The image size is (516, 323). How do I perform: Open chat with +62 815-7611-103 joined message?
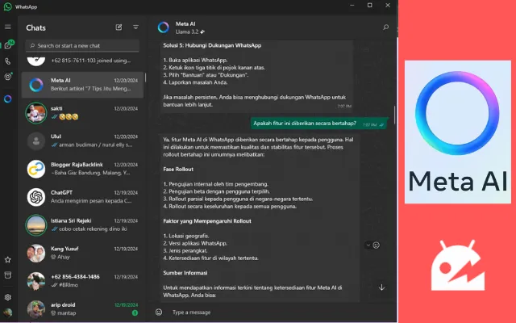[82, 61]
